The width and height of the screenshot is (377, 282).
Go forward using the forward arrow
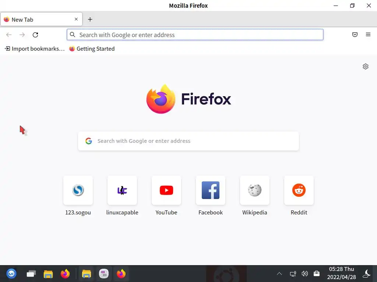[22, 35]
